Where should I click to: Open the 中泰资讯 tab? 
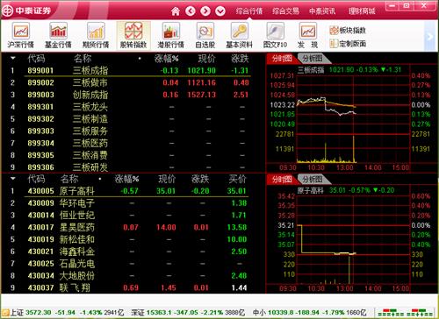tap(322, 11)
